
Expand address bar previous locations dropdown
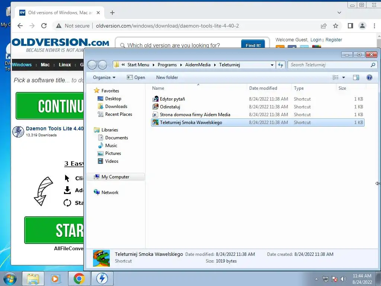(272, 65)
